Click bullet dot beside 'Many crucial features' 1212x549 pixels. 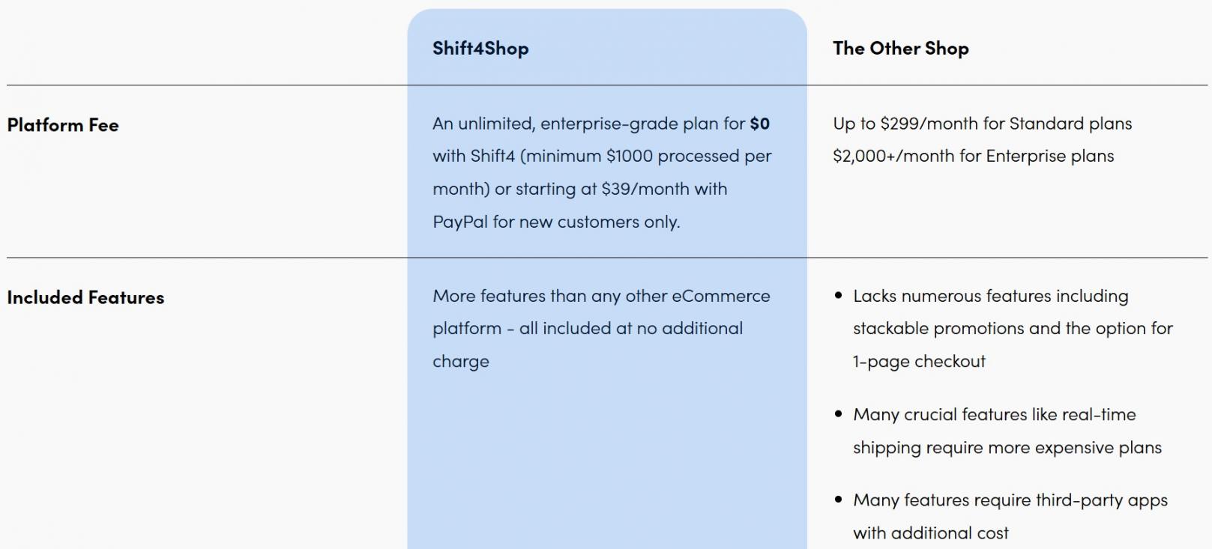[838, 414]
